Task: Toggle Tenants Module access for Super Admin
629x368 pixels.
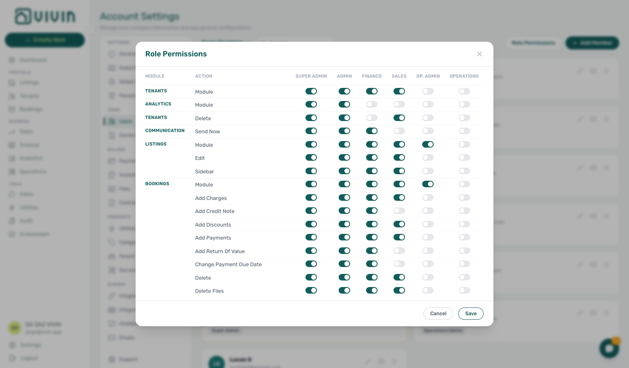Action: (x=311, y=91)
